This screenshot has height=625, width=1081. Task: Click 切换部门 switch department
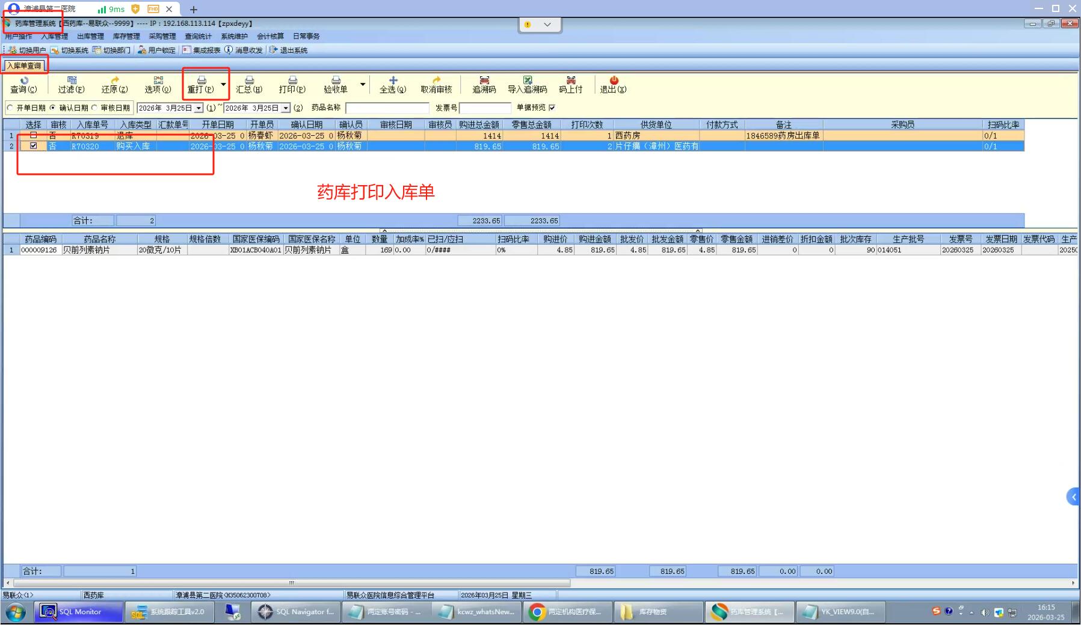click(x=111, y=50)
